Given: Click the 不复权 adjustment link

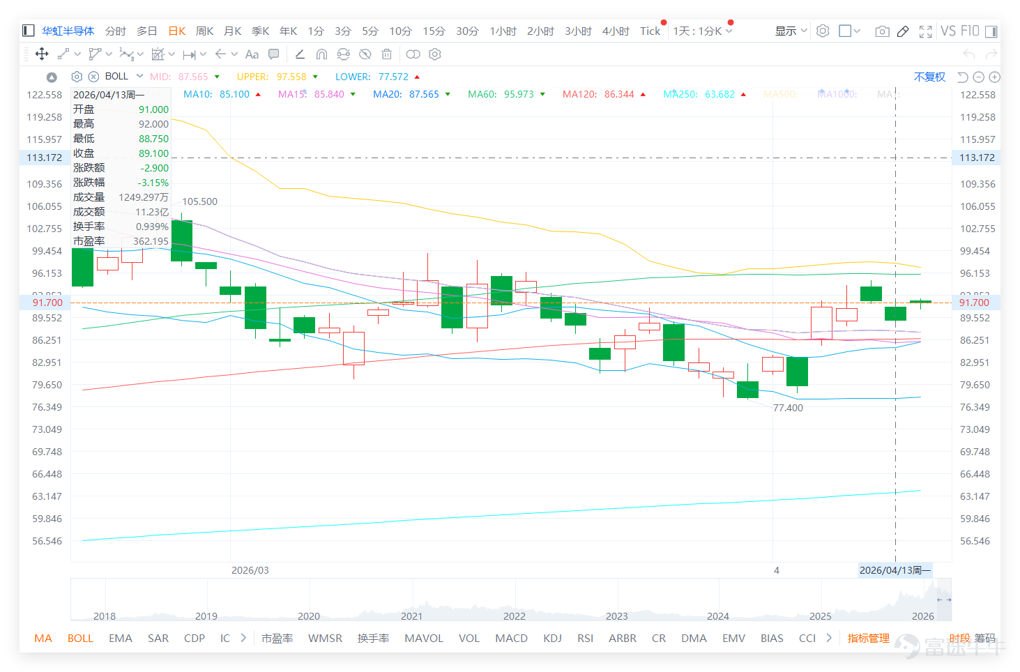Looking at the screenshot, I should click(x=929, y=77).
